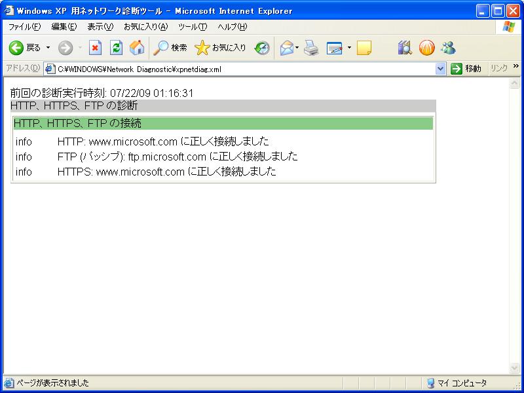Open the ファイル(F) menu

point(24,27)
